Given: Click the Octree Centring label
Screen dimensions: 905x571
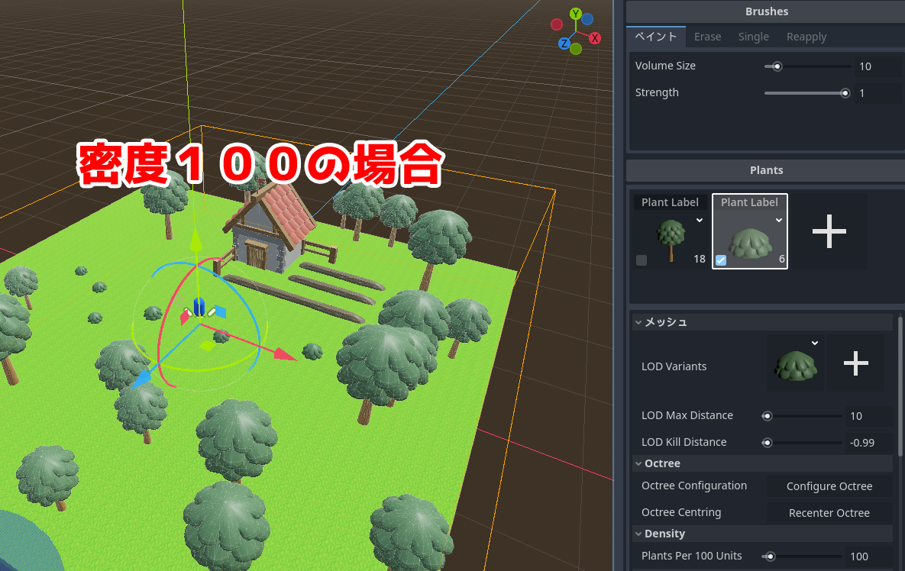Looking at the screenshot, I should [681, 512].
